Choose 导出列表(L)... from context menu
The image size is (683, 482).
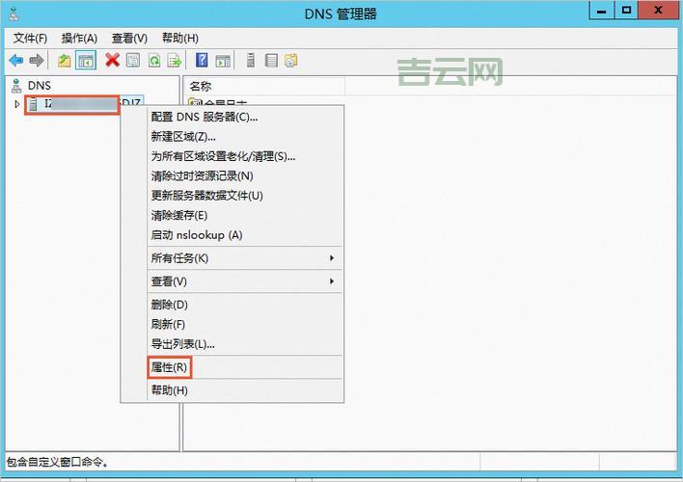point(245,344)
